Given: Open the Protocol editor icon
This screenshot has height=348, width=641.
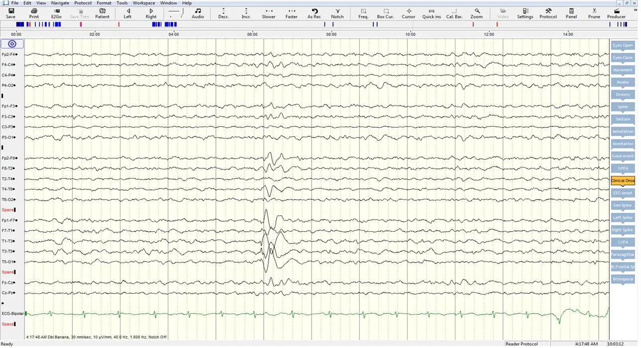Looking at the screenshot, I should 547,13.
